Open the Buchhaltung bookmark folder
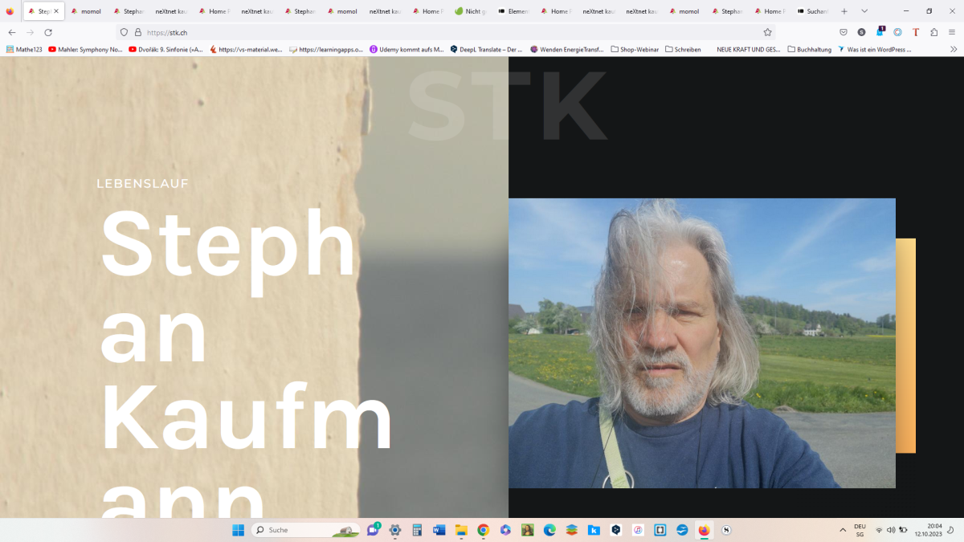The image size is (964, 542). tap(809, 49)
